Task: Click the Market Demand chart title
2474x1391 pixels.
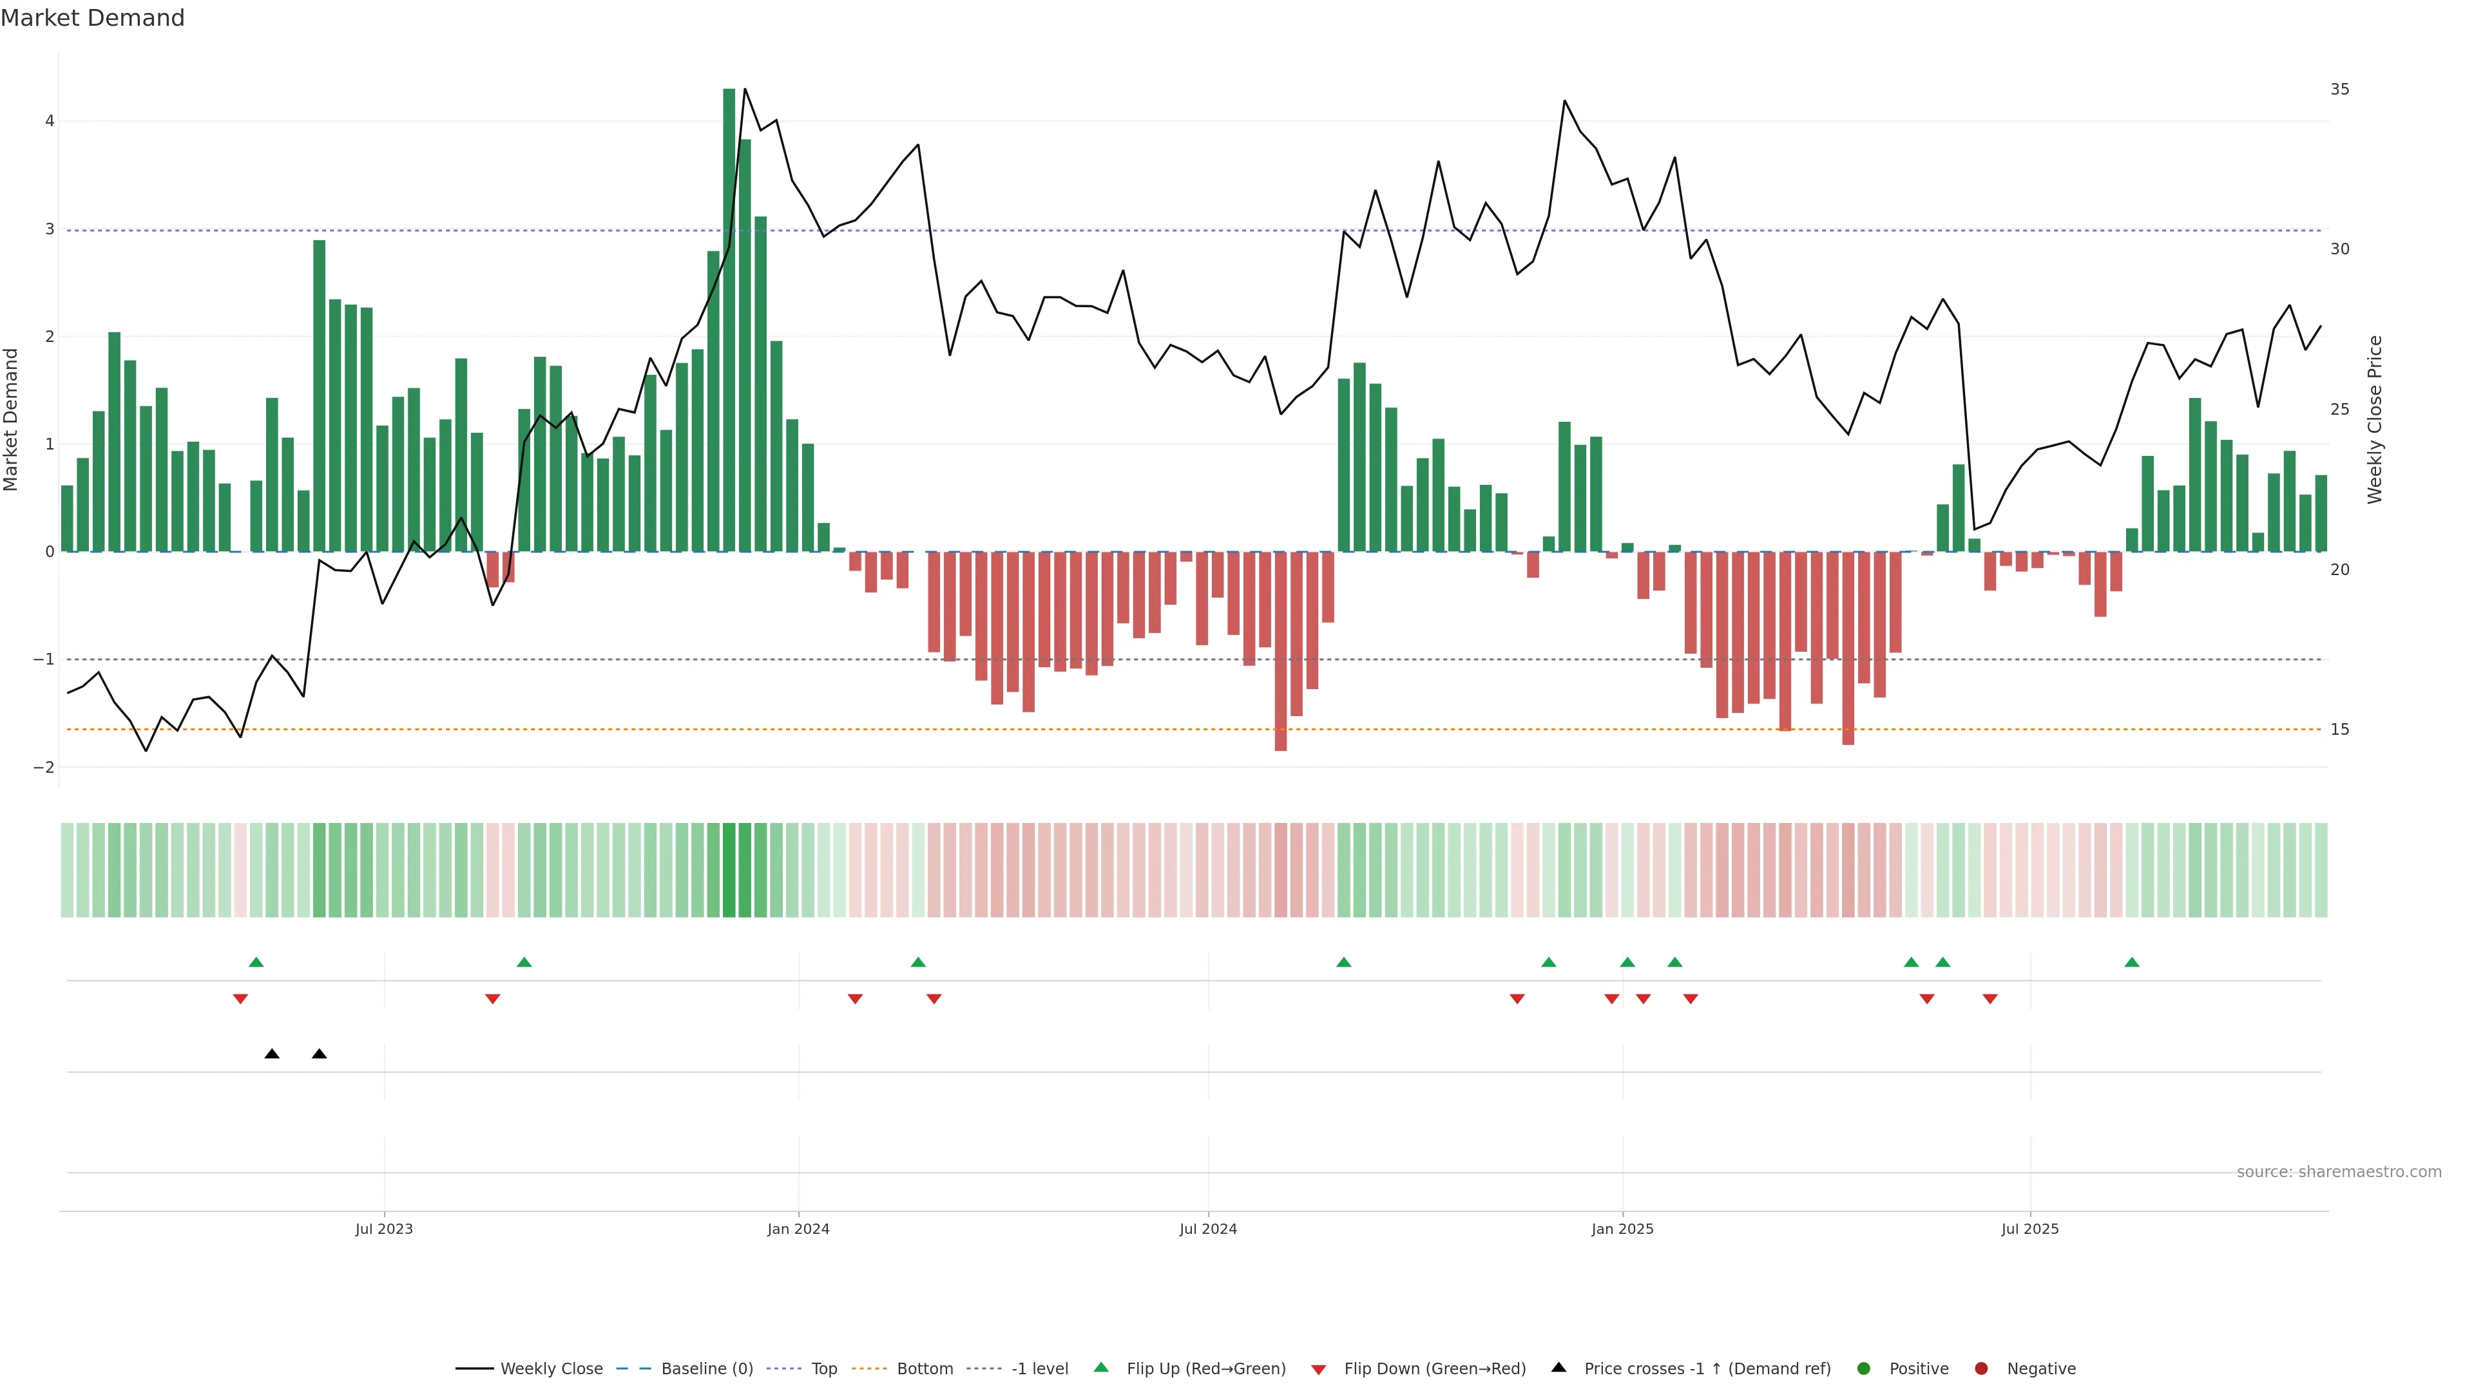Action: tap(92, 18)
